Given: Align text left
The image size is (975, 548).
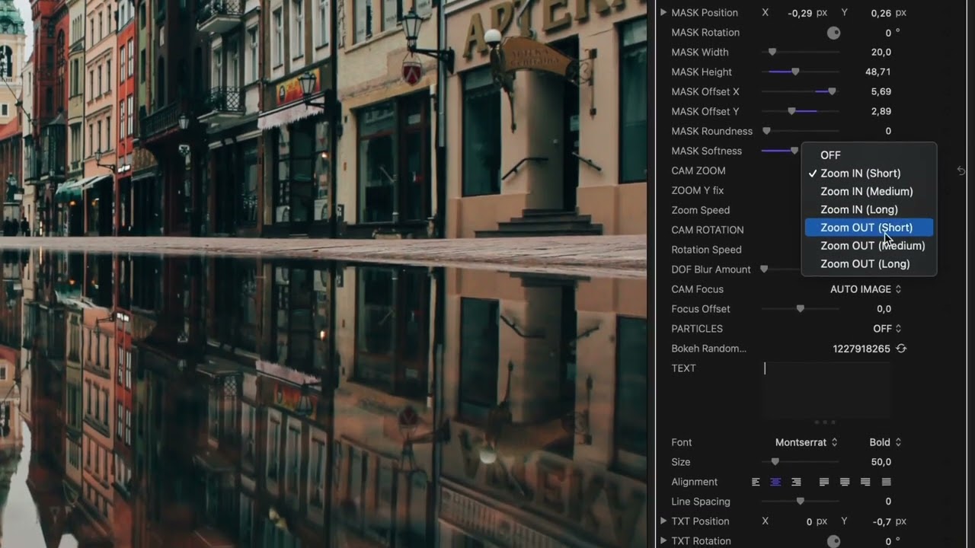Looking at the screenshot, I should click(756, 482).
